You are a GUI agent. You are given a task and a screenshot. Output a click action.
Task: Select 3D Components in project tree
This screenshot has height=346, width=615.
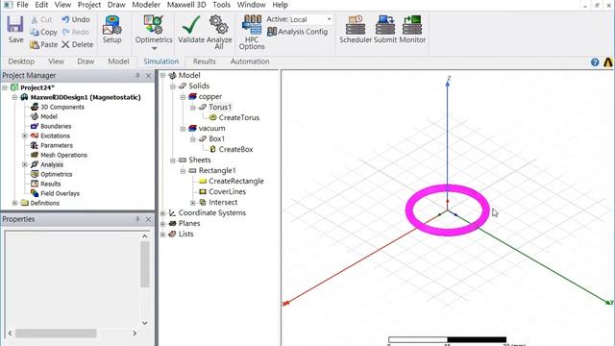point(62,107)
